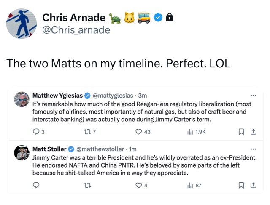Open Chris Arnade's profile picture
The width and height of the screenshot is (270, 205).
coord(21,23)
